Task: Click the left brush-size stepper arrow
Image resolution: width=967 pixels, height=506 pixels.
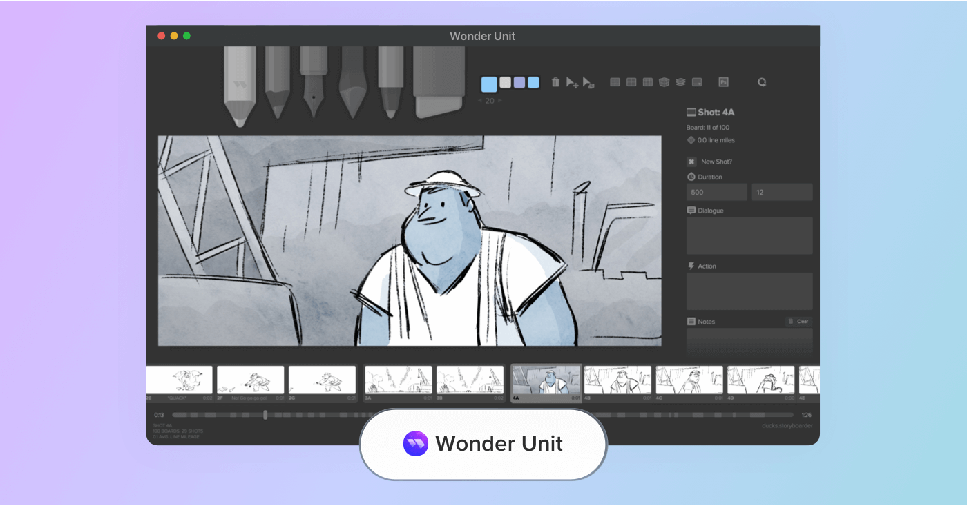Action: (x=479, y=100)
